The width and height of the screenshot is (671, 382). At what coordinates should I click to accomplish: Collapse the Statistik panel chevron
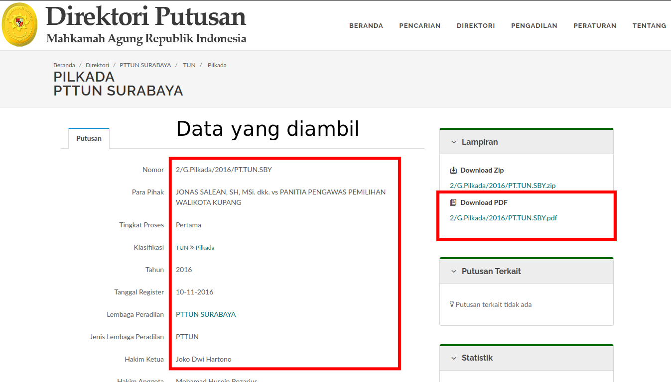pyautogui.click(x=454, y=358)
